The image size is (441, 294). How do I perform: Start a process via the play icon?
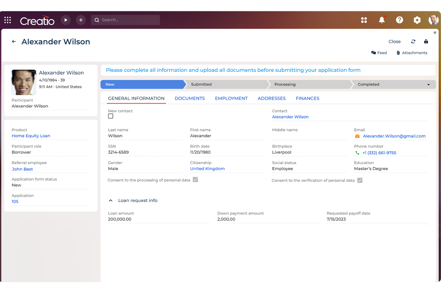pos(66,20)
